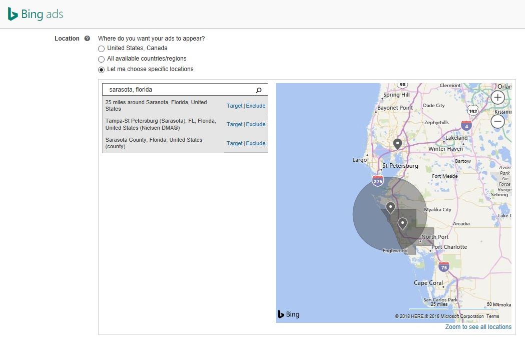This screenshot has width=525, height=345.
Task: Target 25 miles around Sarasota
Action: pos(234,106)
